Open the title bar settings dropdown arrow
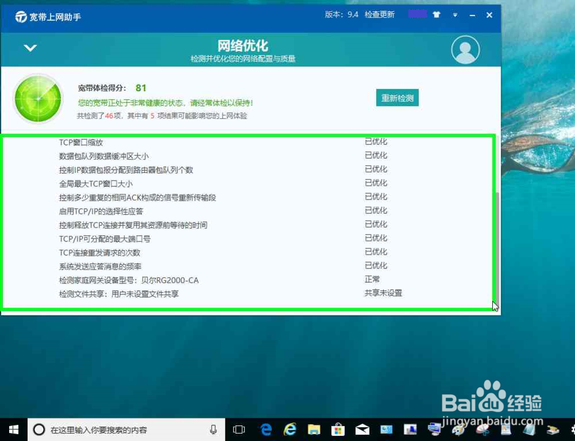Image resolution: width=575 pixels, height=441 pixels. coord(455,16)
